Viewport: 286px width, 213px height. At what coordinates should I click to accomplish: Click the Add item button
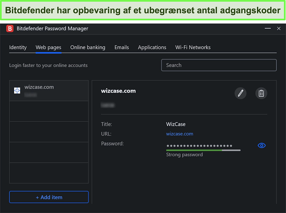[x=49, y=197]
